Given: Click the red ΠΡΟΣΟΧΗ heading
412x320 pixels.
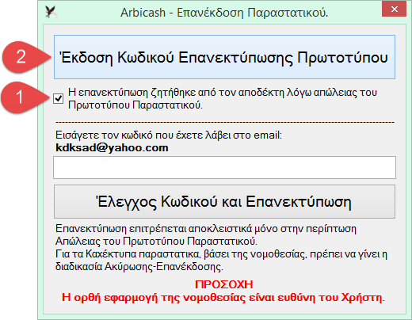Looking at the screenshot, I should click(x=224, y=284).
